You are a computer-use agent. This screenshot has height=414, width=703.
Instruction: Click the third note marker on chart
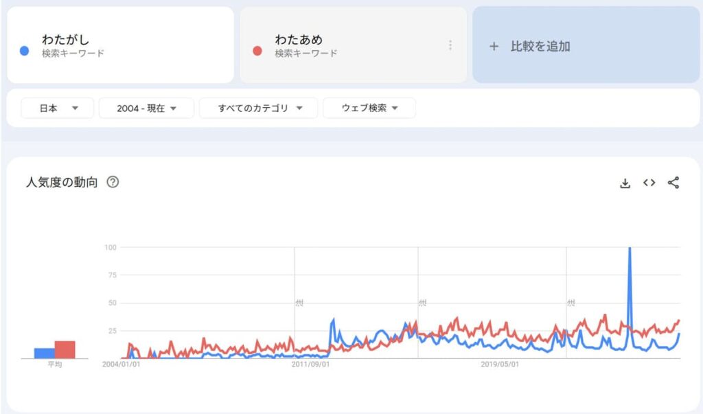[x=571, y=303]
